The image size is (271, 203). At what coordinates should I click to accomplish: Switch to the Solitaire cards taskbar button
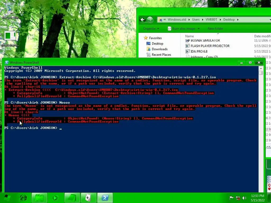pyautogui.click(x=88, y=198)
